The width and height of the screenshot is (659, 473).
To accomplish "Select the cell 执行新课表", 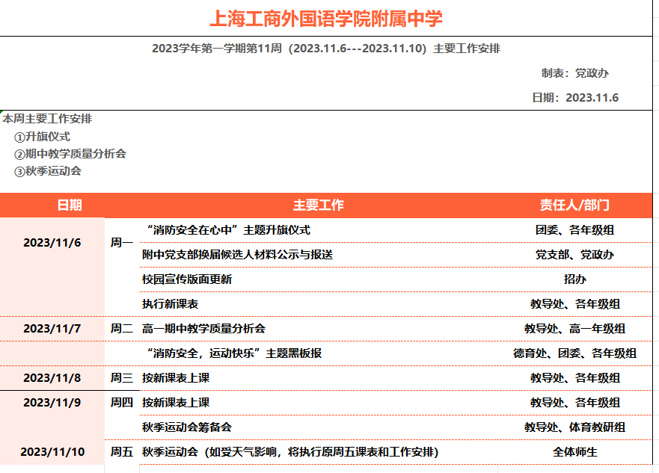I will (x=171, y=304).
